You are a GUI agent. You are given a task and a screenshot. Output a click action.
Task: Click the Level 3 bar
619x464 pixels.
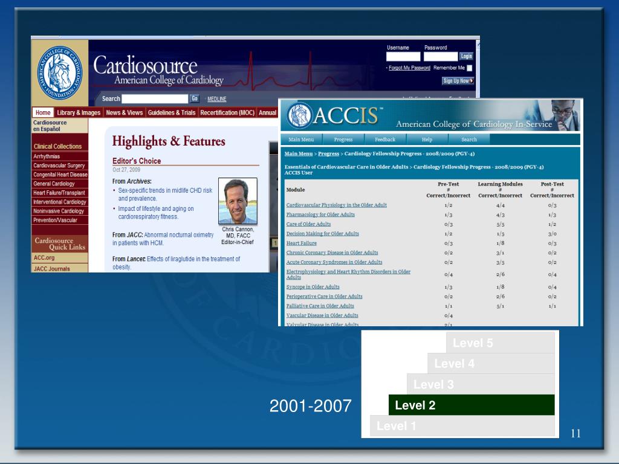click(x=481, y=384)
